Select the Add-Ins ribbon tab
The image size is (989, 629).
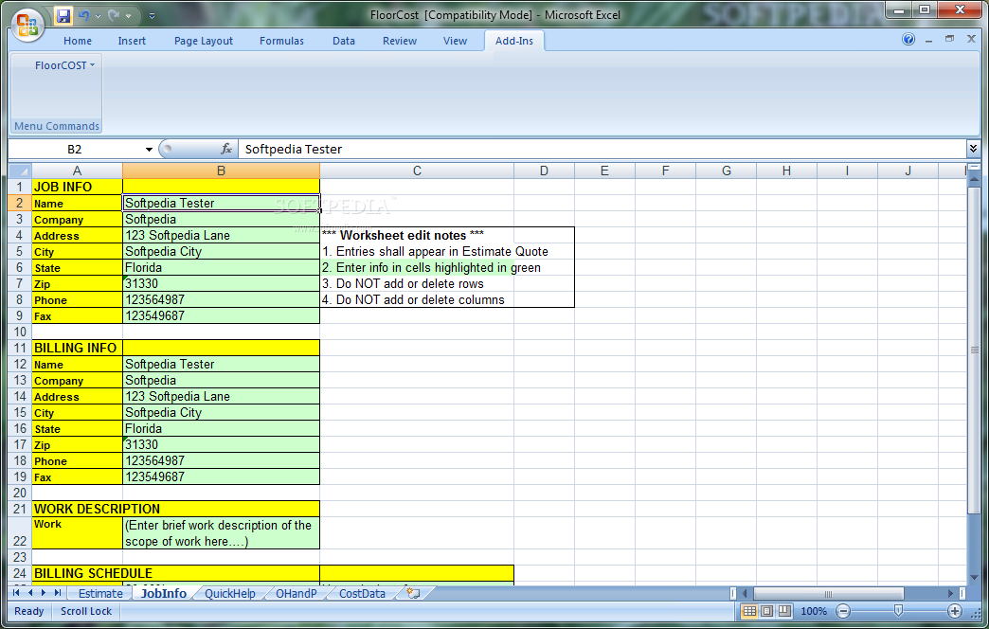point(514,41)
